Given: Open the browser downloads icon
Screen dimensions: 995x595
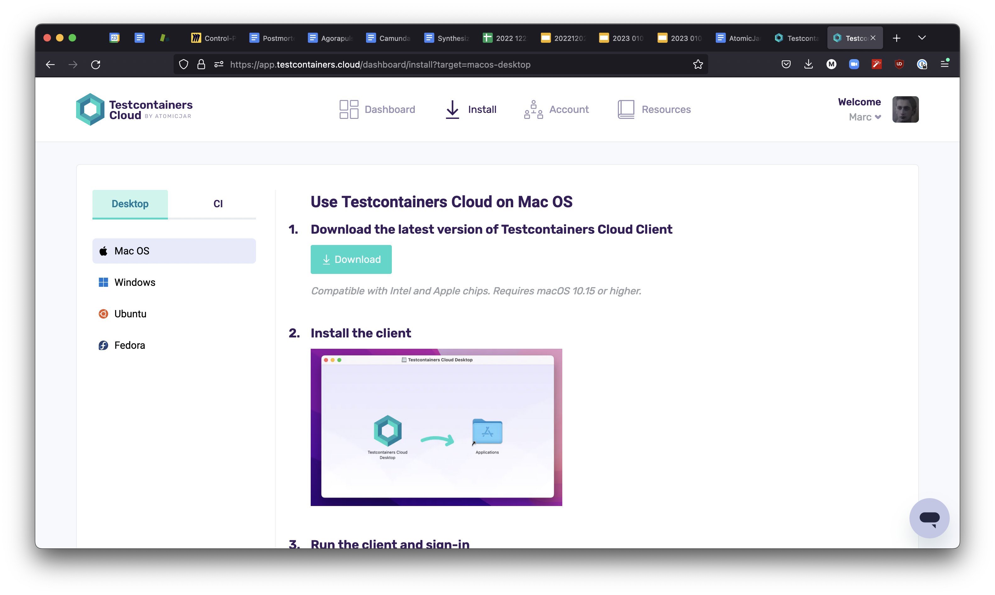Looking at the screenshot, I should (809, 64).
